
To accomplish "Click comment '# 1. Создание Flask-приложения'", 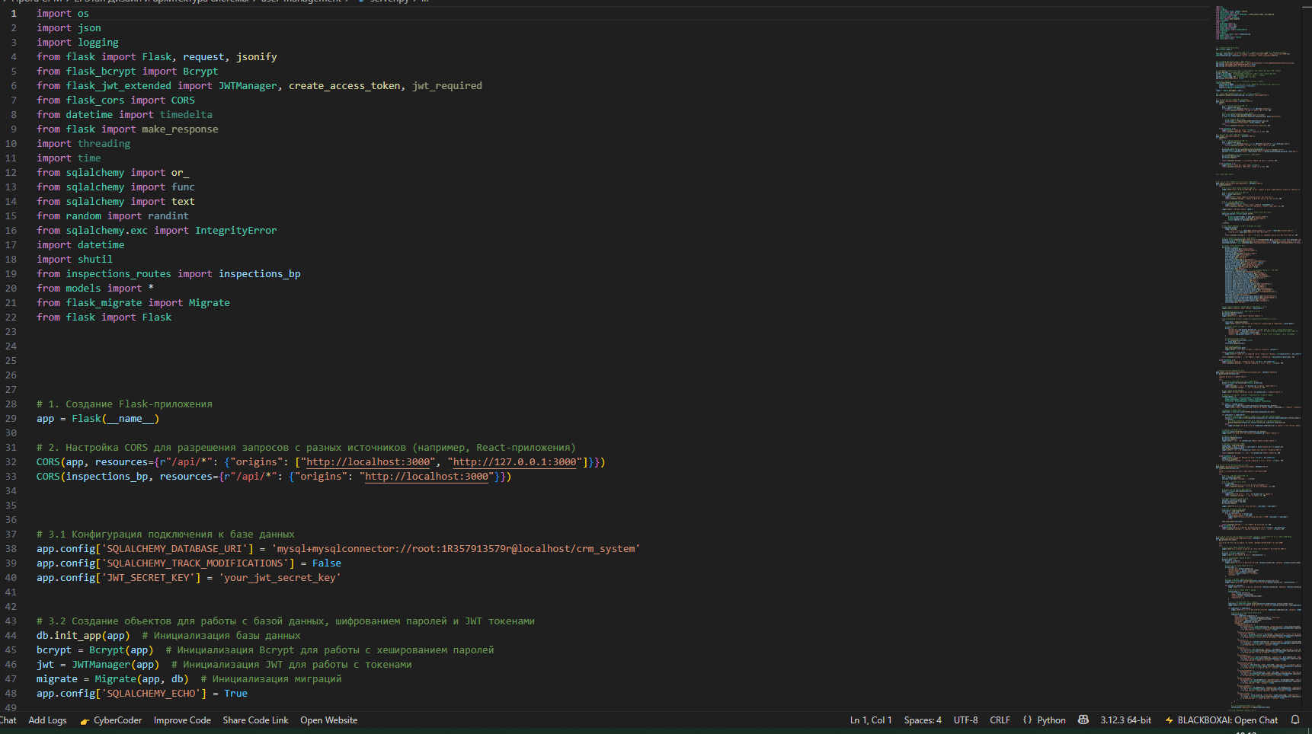I will (x=124, y=404).
